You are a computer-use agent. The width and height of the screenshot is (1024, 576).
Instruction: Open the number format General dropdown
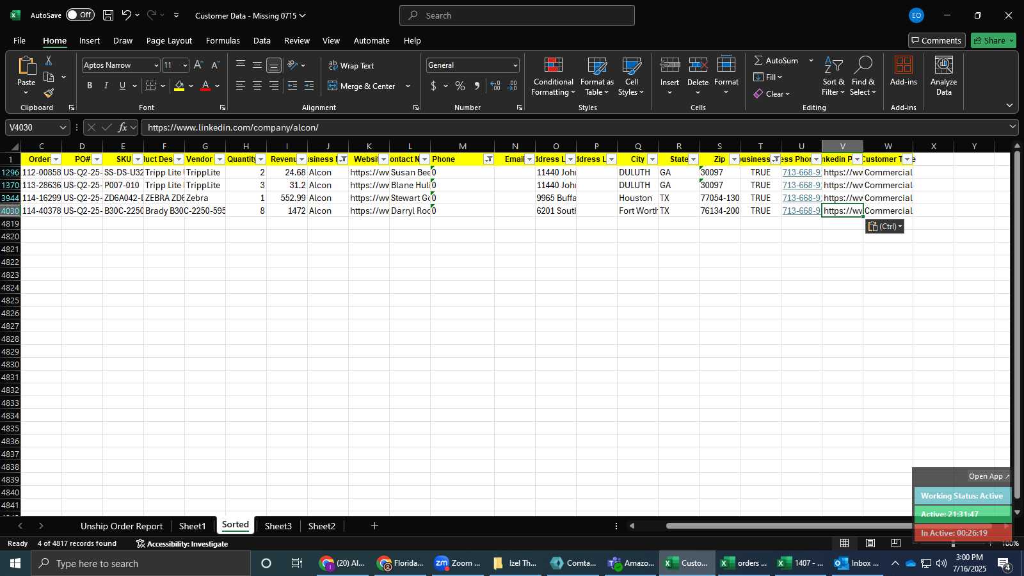click(x=515, y=65)
